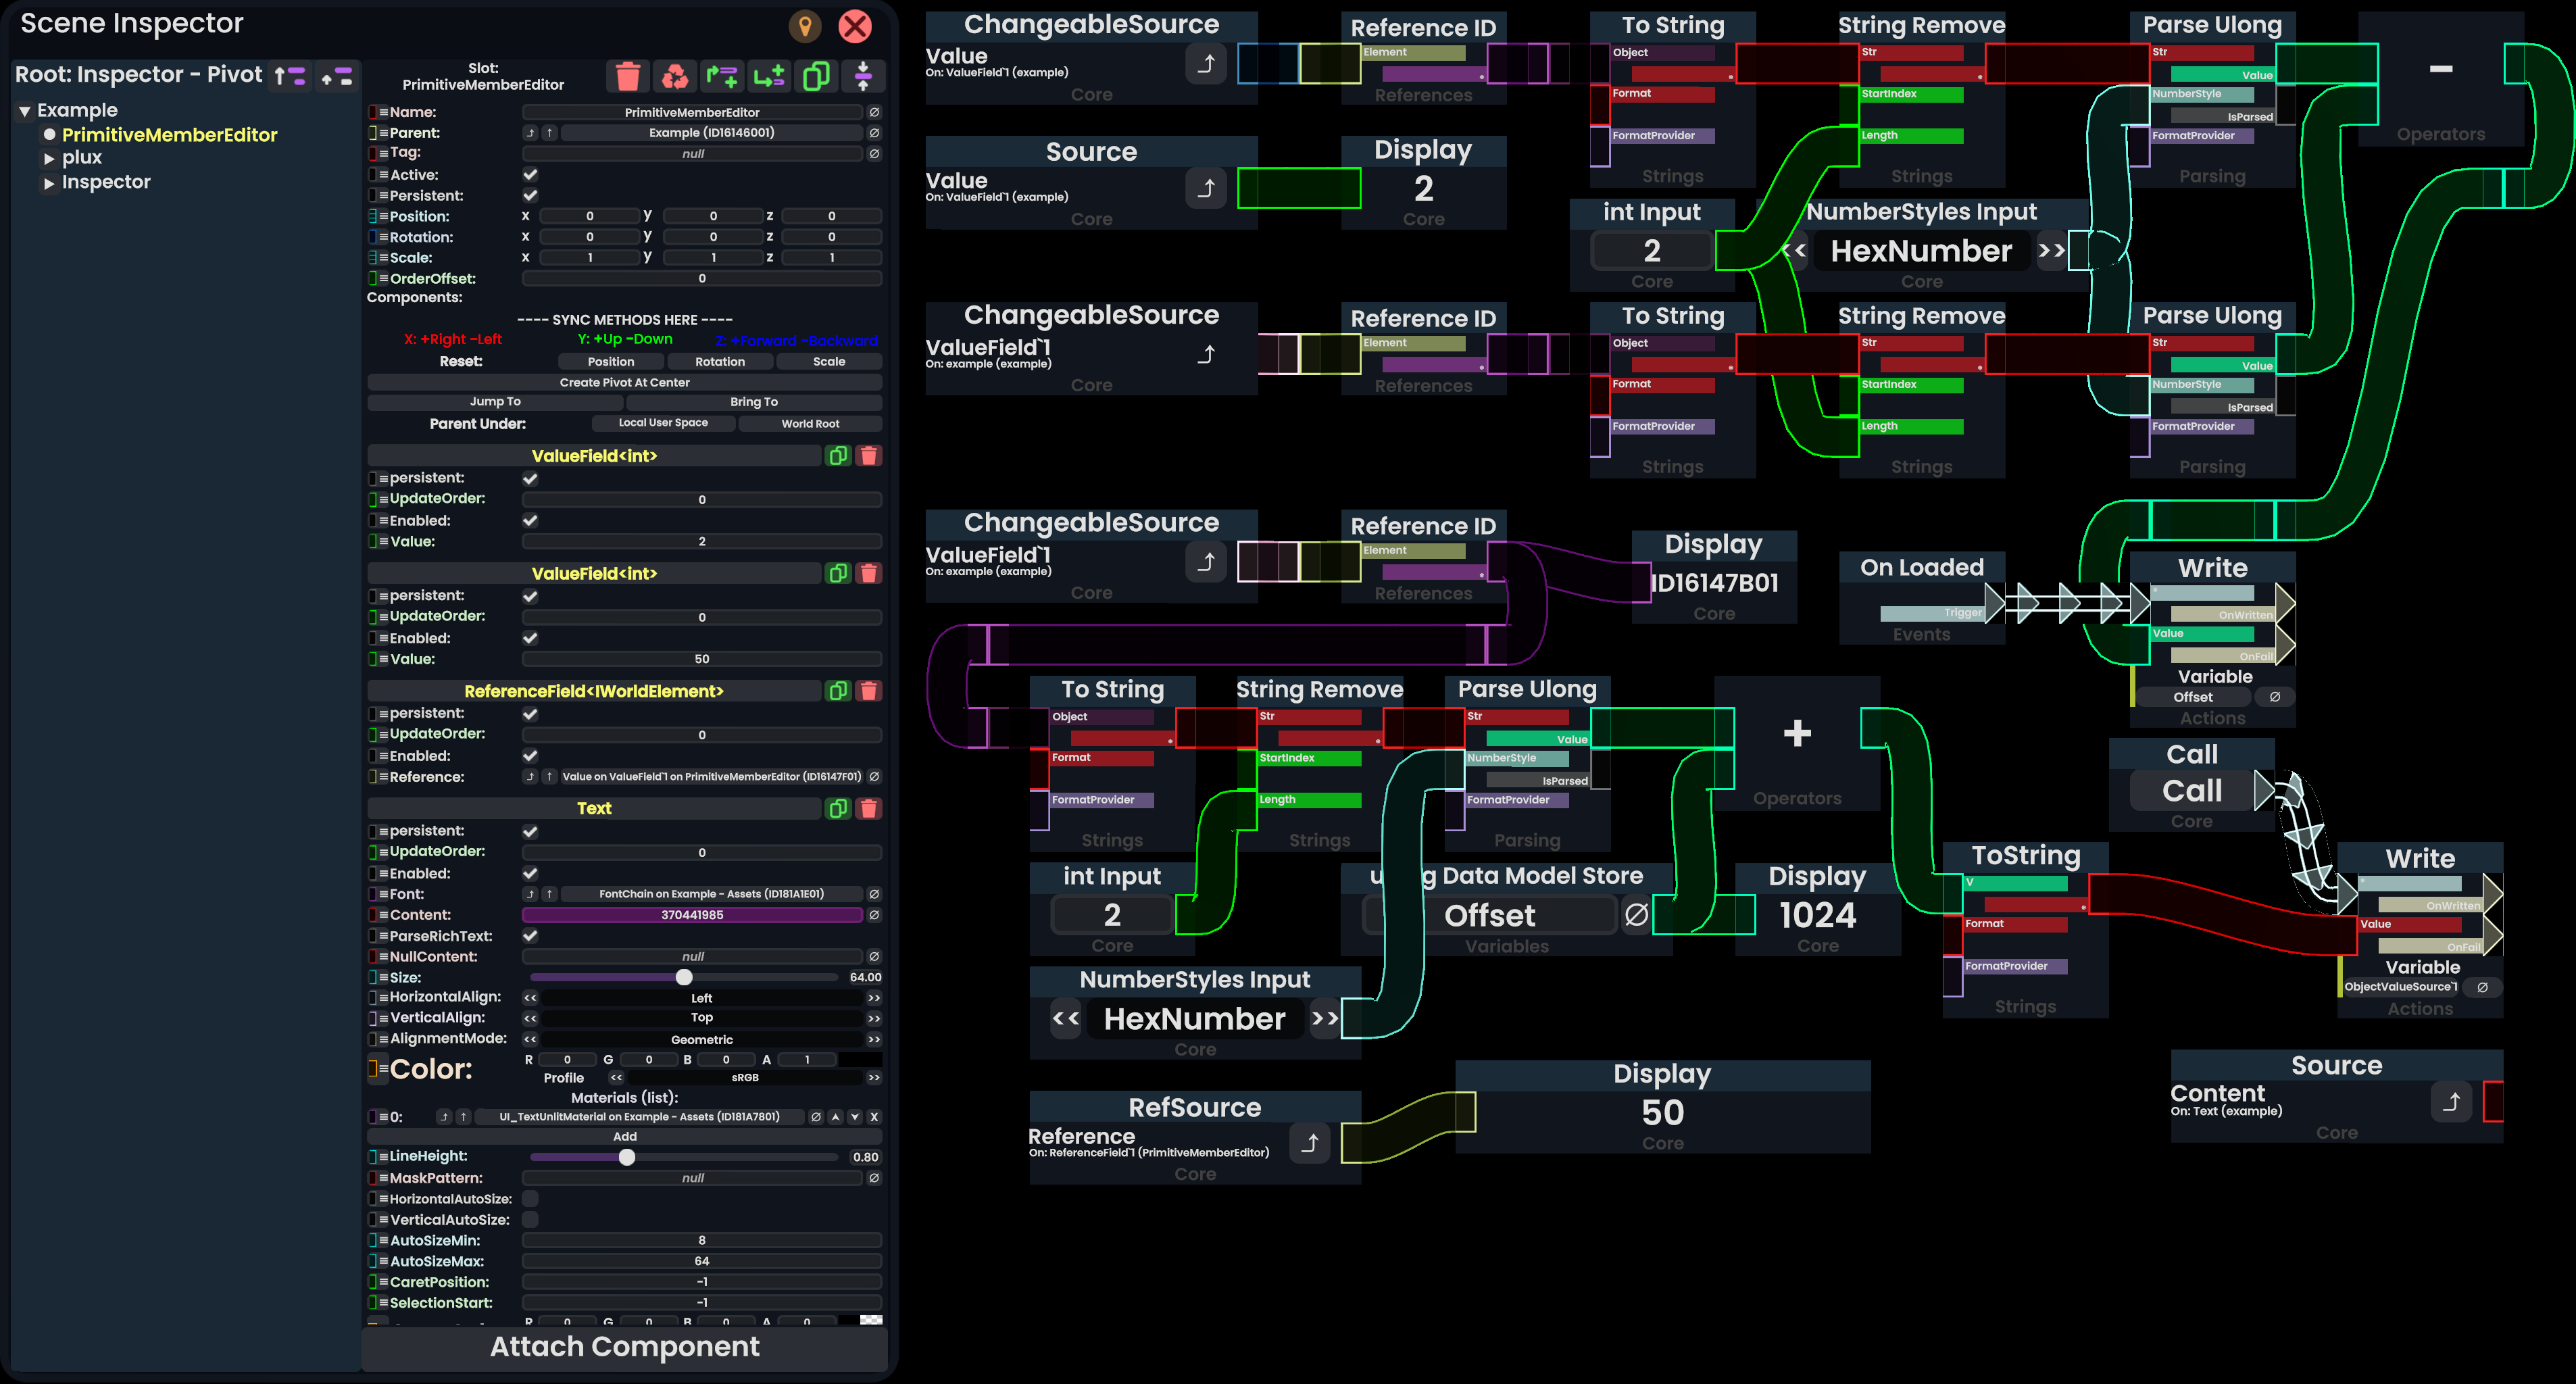Click the orange pin icon in header

804,26
